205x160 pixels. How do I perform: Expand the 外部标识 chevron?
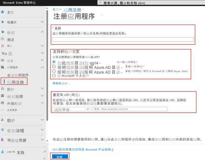[42, 103]
